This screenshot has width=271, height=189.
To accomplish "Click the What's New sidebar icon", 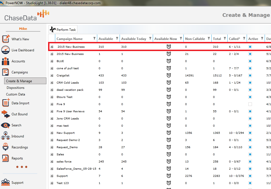I will pos(6,39).
